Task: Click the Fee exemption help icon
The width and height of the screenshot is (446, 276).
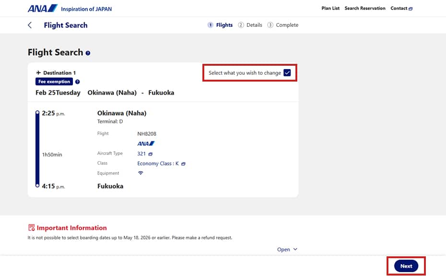Action: click(77, 82)
